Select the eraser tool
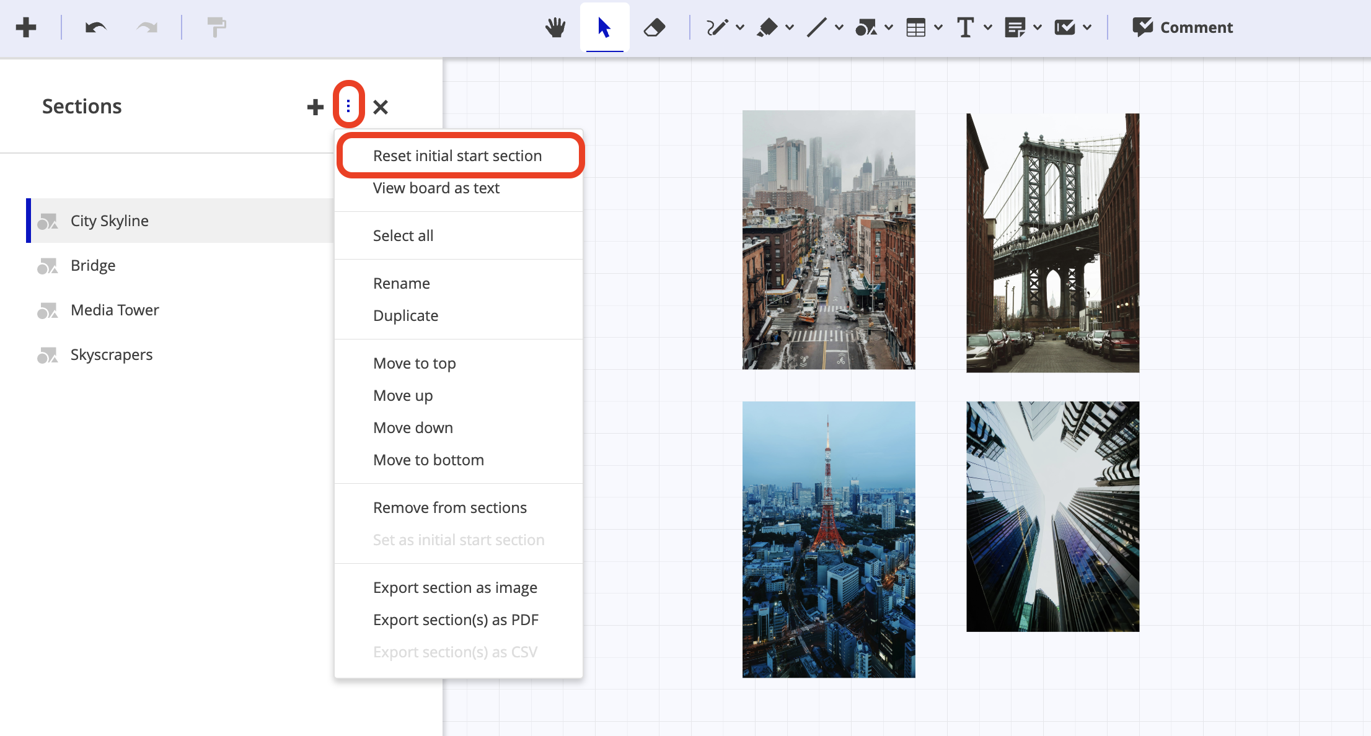The height and width of the screenshot is (736, 1371). click(x=654, y=27)
